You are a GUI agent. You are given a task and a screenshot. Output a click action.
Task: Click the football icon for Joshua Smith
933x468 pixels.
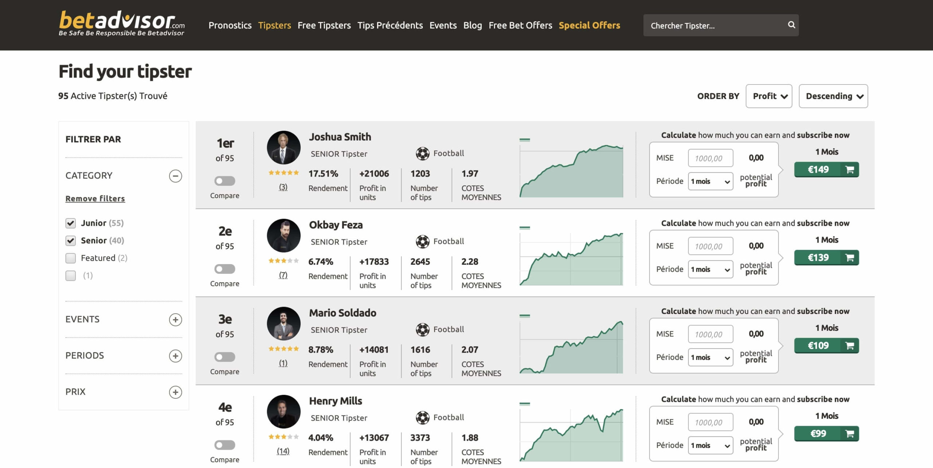pos(422,153)
